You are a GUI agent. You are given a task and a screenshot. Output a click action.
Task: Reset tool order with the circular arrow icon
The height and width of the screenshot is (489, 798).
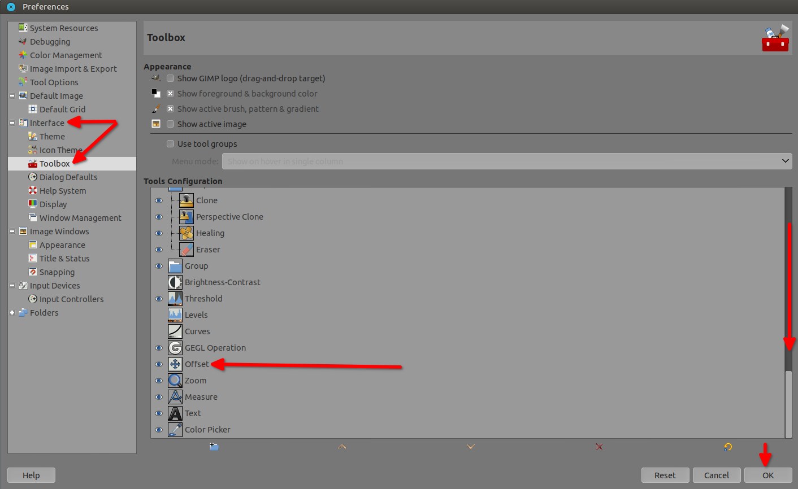click(x=728, y=447)
